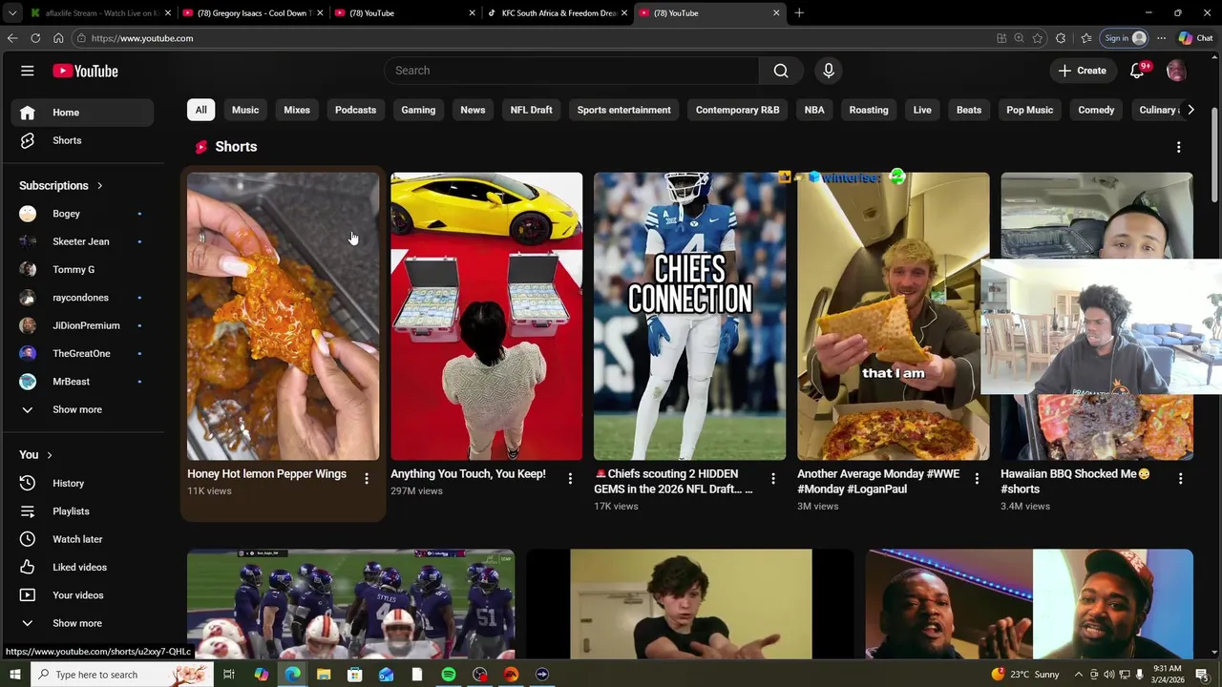Open Spotify from the taskbar
The image size is (1222, 687).
449,675
